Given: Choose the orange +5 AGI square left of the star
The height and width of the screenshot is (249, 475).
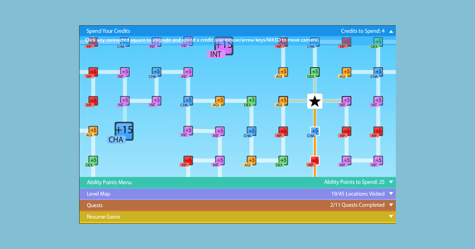Looking at the screenshot, I should pyautogui.click(x=283, y=100).
